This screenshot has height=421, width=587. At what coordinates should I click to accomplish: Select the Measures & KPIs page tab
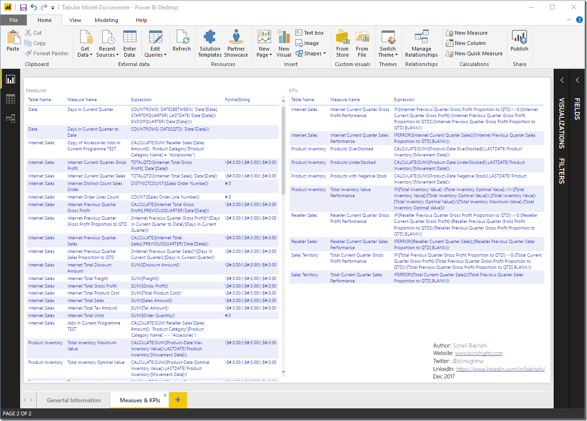(x=140, y=400)
